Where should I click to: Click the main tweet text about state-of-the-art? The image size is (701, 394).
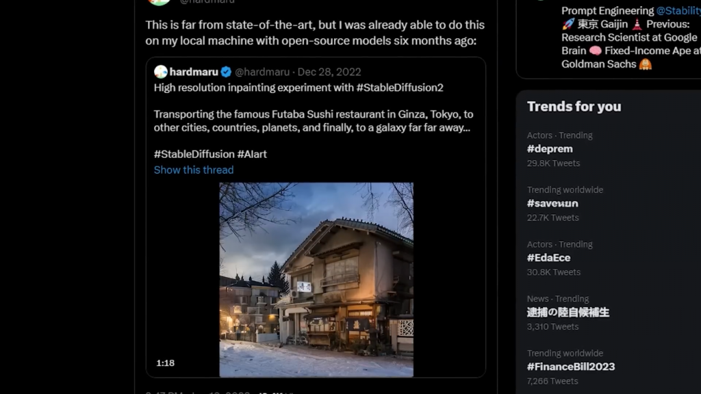[x=314, y=33]
